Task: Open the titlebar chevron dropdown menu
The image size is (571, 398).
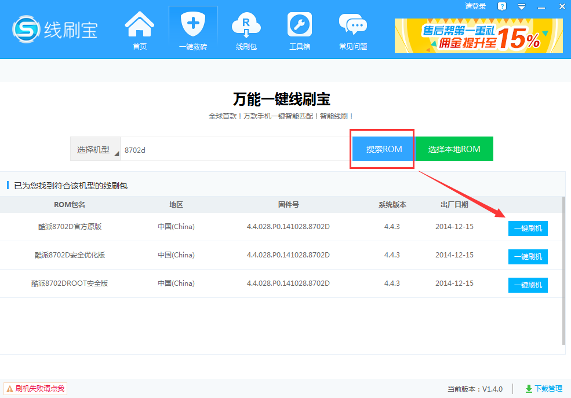Action: pos(521,6)
